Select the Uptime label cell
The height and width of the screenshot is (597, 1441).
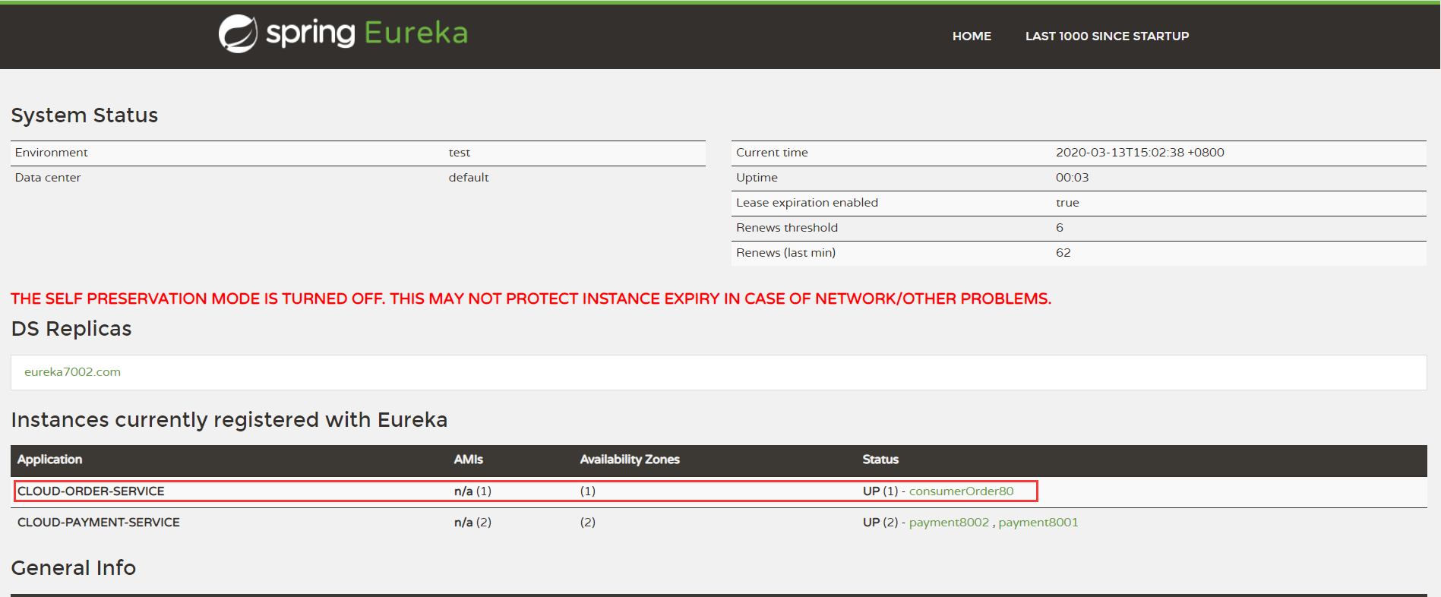[x=757, y=178]
